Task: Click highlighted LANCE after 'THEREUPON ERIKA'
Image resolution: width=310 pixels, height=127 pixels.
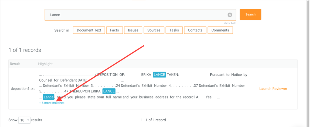Action: pos(109,91)
